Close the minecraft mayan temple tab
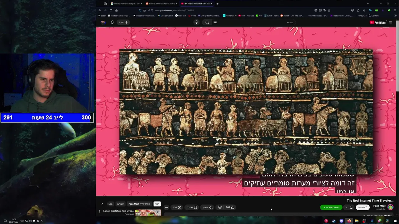Screen dimensions: 399x224 click(142, 4)
